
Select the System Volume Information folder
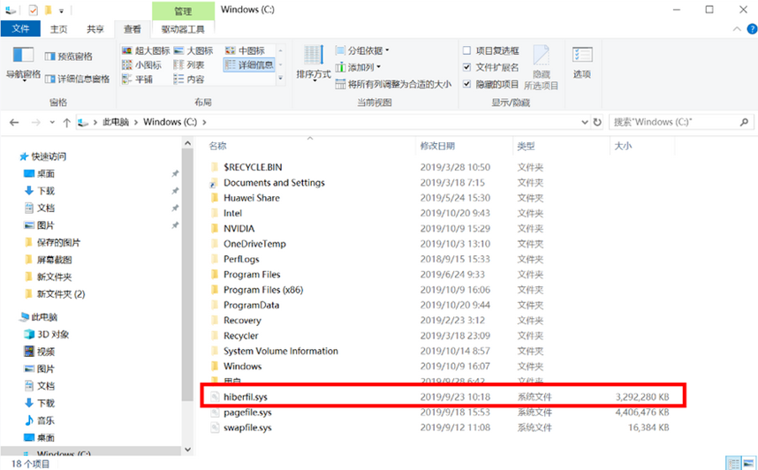[x=281, y=351]
